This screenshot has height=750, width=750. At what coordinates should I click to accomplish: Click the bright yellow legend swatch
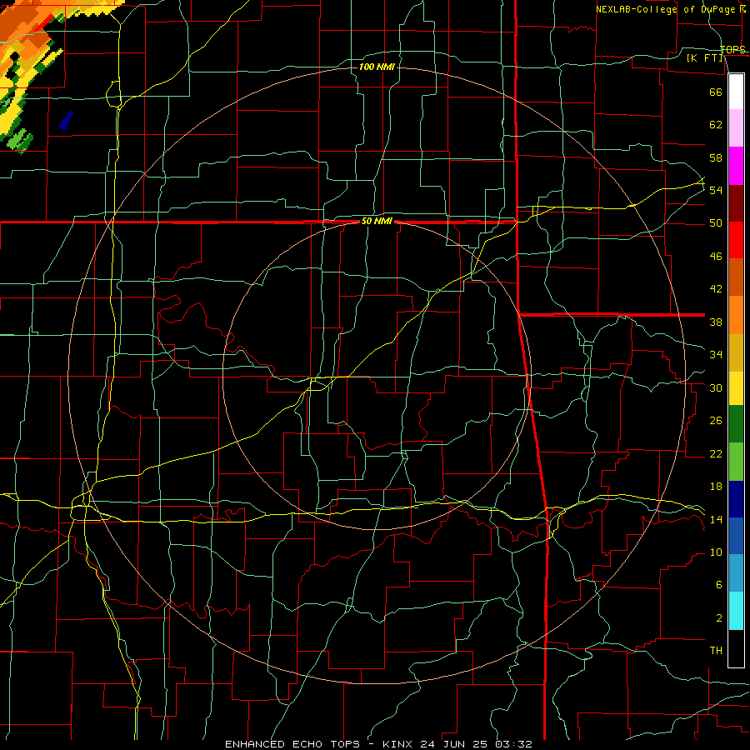coord(736,388)
